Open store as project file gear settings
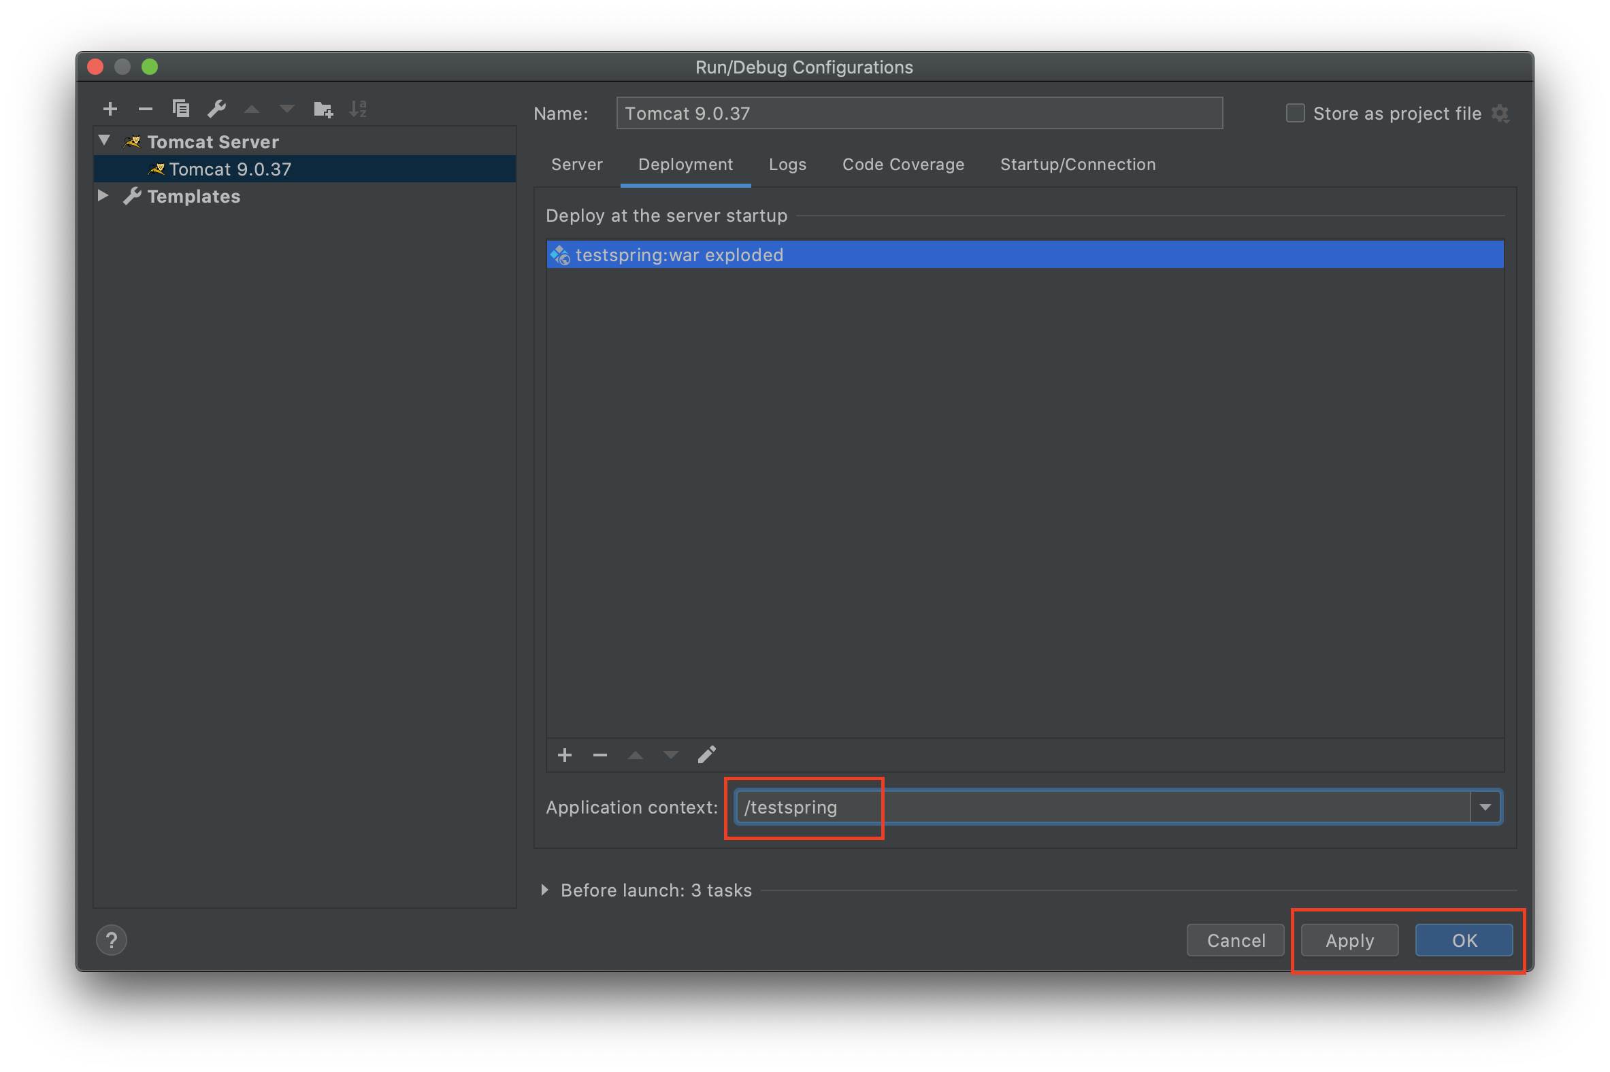1610x1072 pixels. coord(1500,114)
